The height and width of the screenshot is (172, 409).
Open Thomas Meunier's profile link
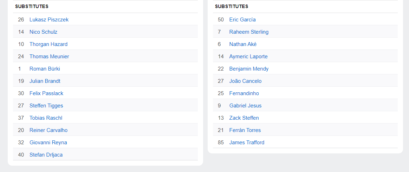49,57
